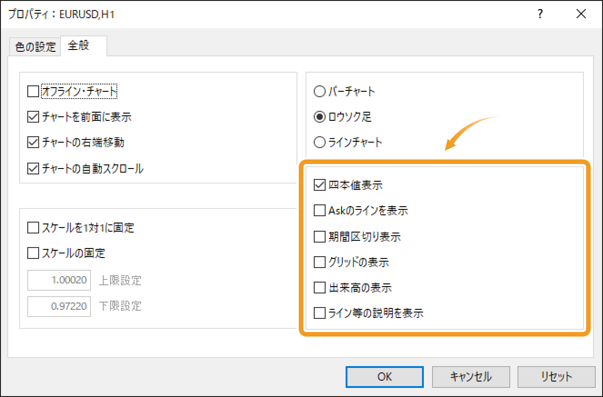603x397 pixels.
Task: Switch to the 色の設定 tab
Action: pos(35,47)
